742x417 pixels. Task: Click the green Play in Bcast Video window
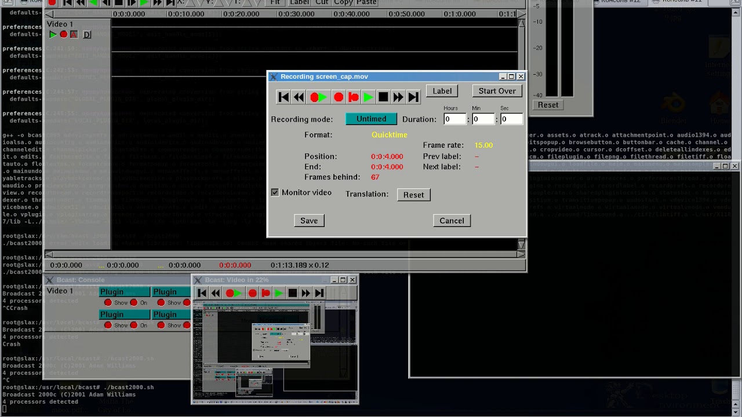pos(279,293)
